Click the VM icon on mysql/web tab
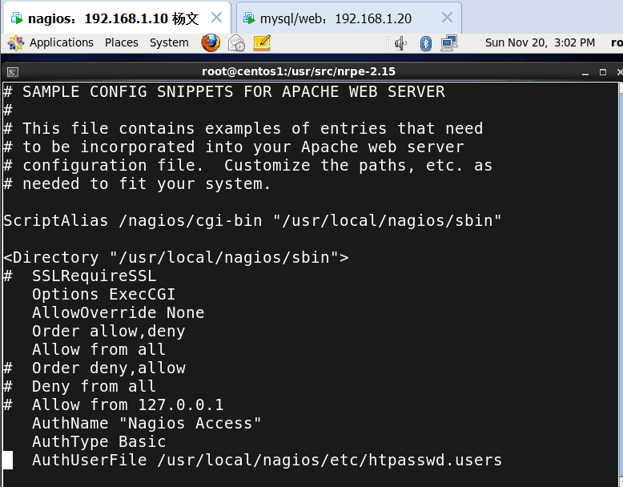The image size is (623, 487). 249,18
